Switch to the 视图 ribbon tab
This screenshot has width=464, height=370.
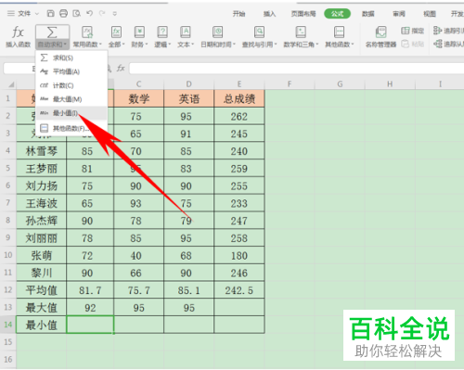tap(430, 14)
